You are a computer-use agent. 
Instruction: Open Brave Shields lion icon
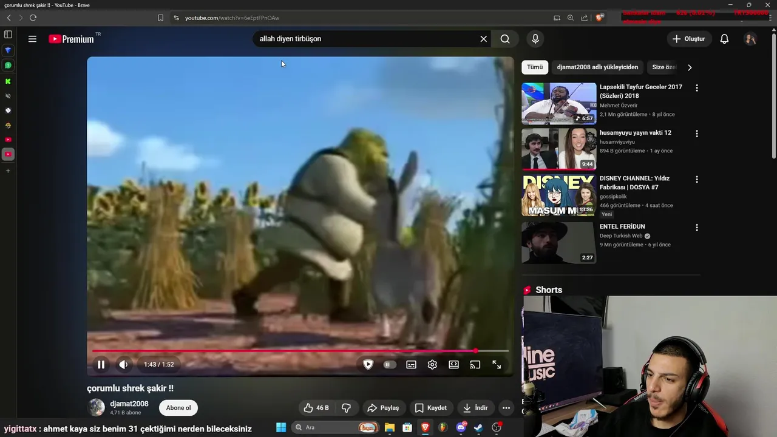pyautogui.click(x=600, y=18)
